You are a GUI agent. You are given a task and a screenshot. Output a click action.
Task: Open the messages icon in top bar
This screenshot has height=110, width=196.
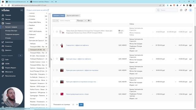[181, 10]
